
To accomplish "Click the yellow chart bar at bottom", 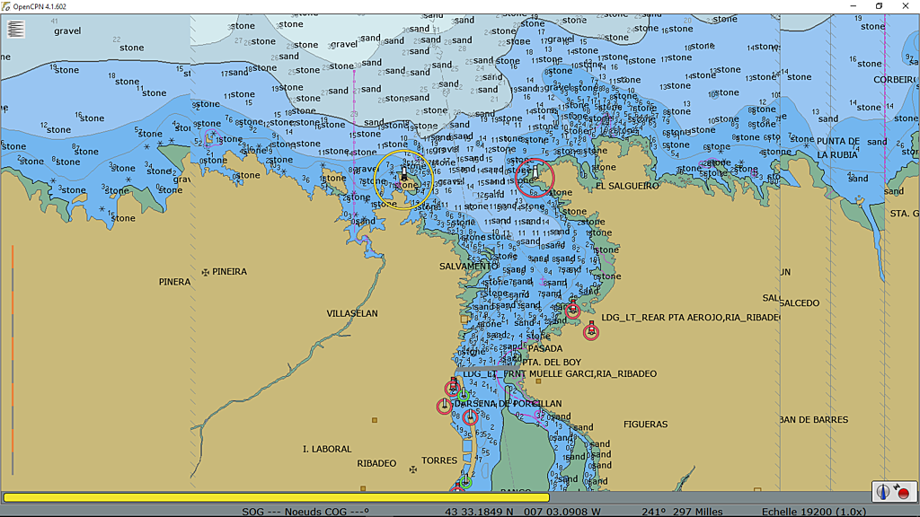I will [276, 497].
